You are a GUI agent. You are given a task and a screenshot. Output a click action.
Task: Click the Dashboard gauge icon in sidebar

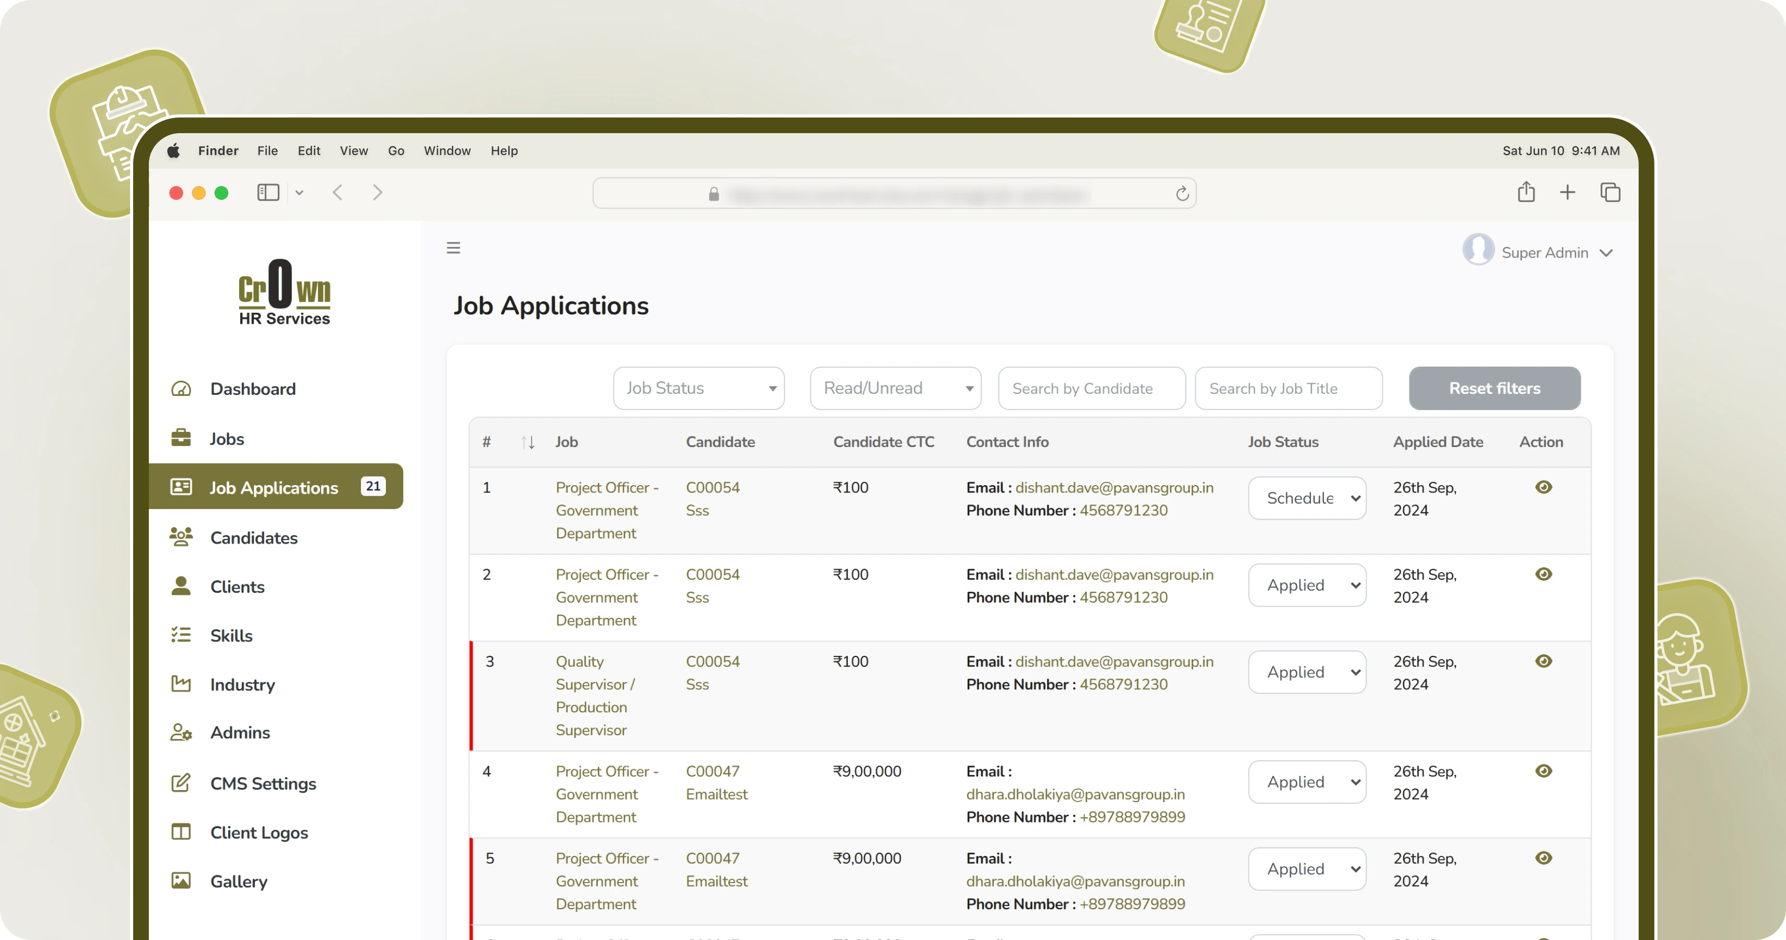click(x=181, y=389)
